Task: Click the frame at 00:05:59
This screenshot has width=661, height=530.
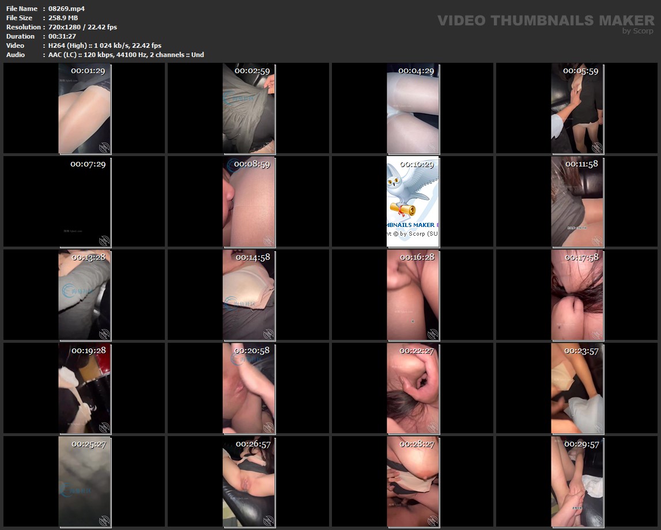Action: [x=577, y=109]
